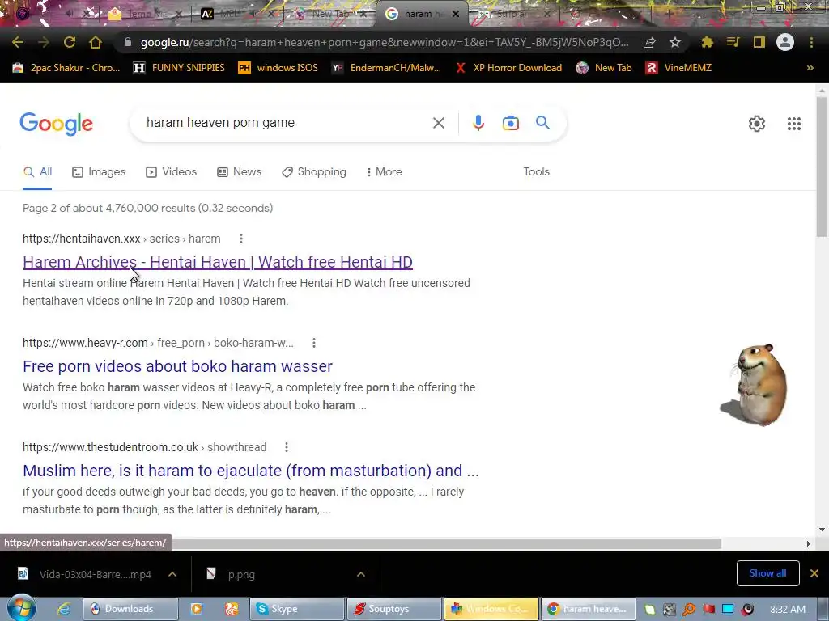This screenshot has width=829, height=621.
Task: Search by image with the camera icon
Action: 510,123
